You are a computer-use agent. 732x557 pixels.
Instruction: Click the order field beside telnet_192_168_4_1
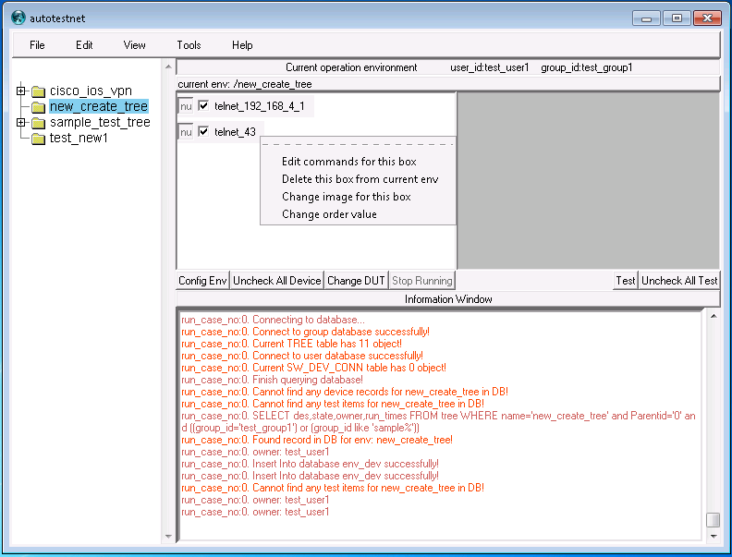tap(185, 106)
